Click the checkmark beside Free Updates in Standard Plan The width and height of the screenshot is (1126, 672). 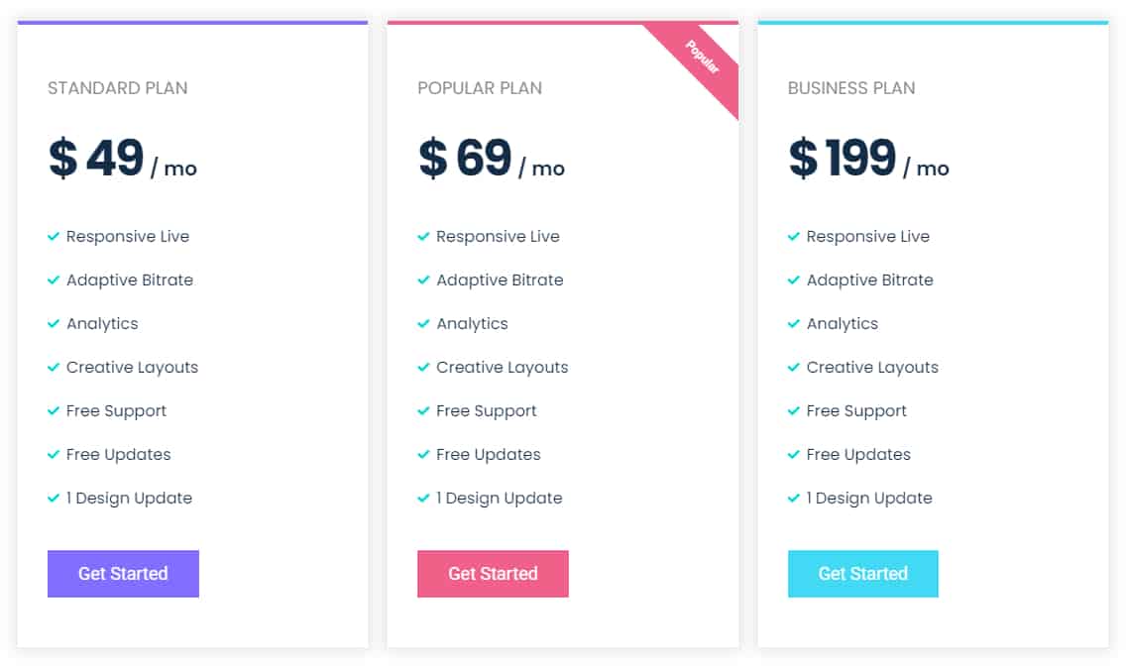coord(53,454)
